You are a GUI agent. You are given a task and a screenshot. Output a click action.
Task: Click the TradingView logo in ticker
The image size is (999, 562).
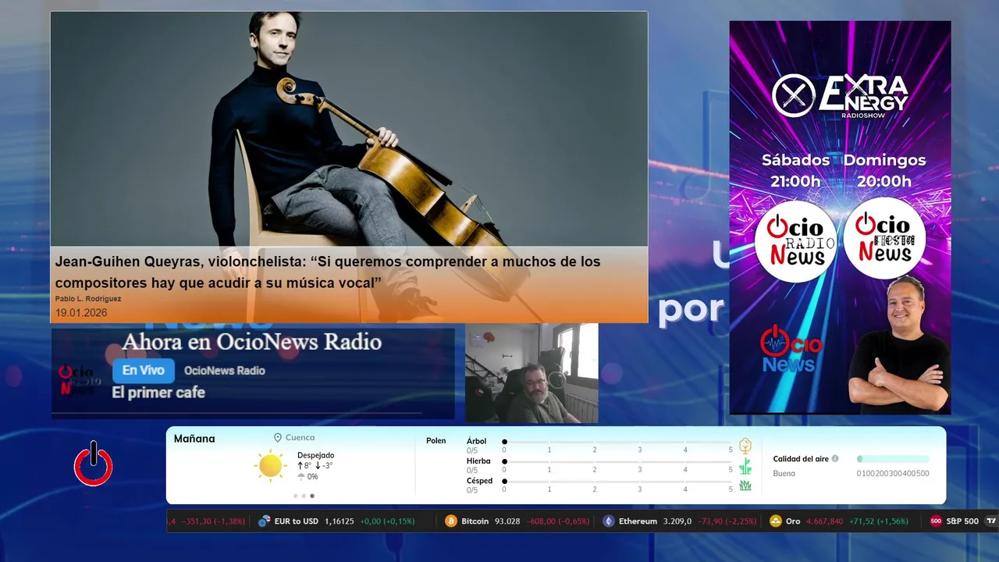pyautogui.click(x=991, y=521)
